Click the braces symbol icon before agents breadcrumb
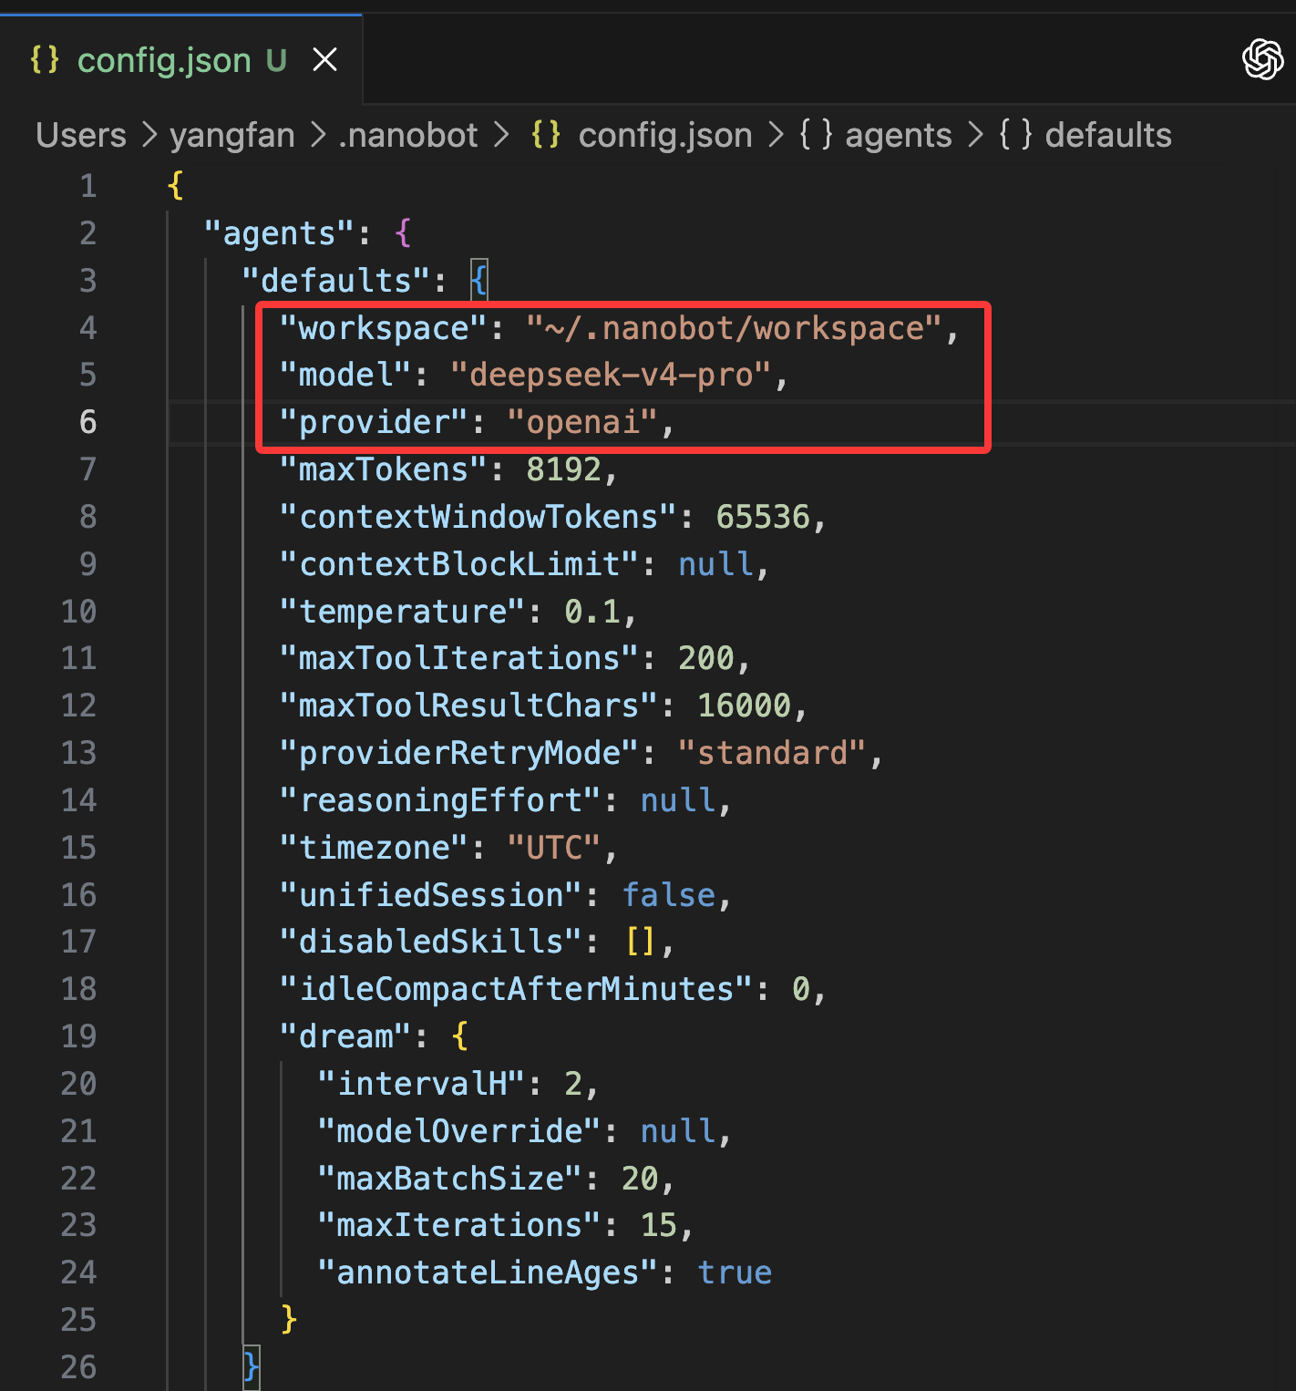The height and width of the screenshot is (1391, 1296). point(816,135)
